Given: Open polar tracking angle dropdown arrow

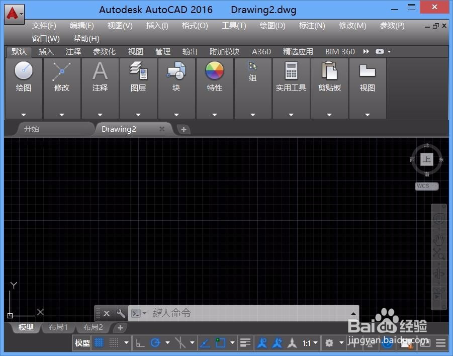Looking at the screenshot, I should tap(167, 343).
